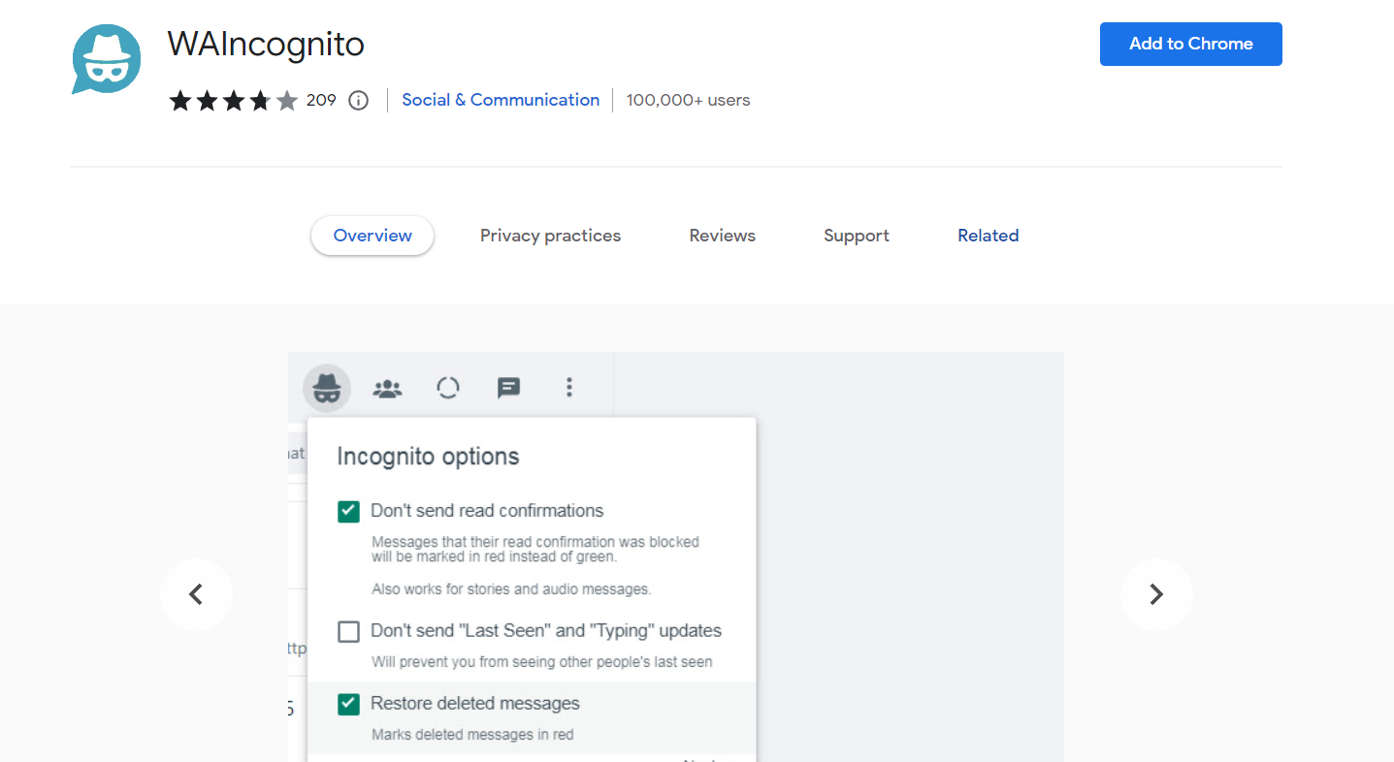Click the fifth star in the rating

tap(286, 100)
